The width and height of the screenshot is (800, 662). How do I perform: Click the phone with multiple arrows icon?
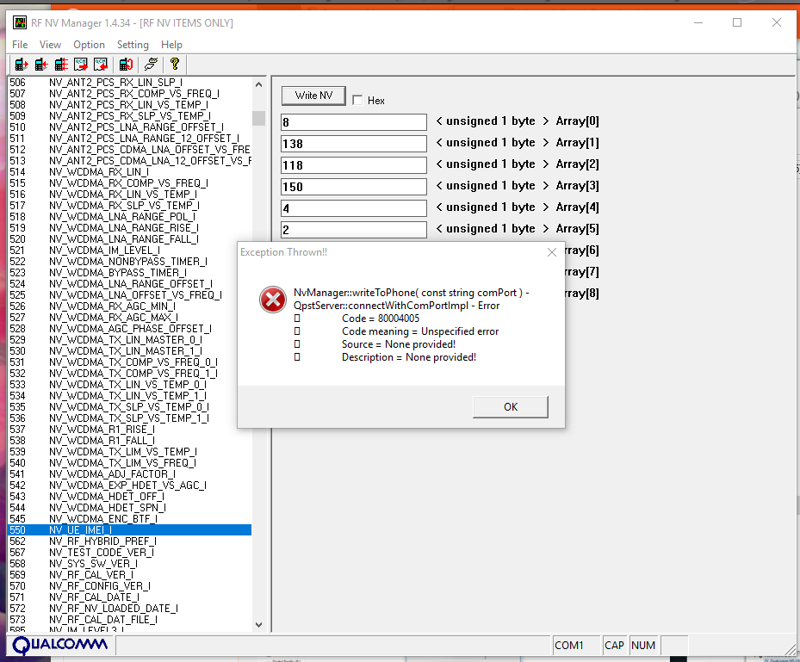[x=61, y=64]
